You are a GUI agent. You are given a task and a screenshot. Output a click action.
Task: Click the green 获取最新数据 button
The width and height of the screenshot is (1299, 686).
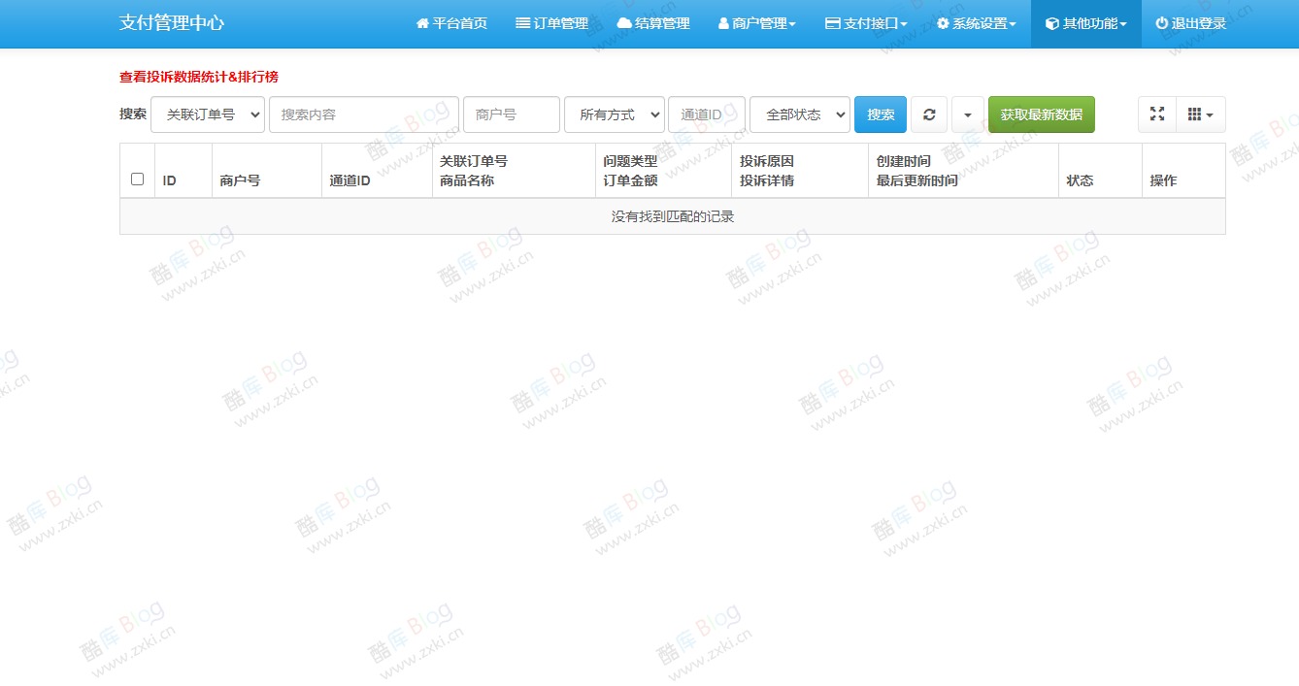(x=1041, y=114)
